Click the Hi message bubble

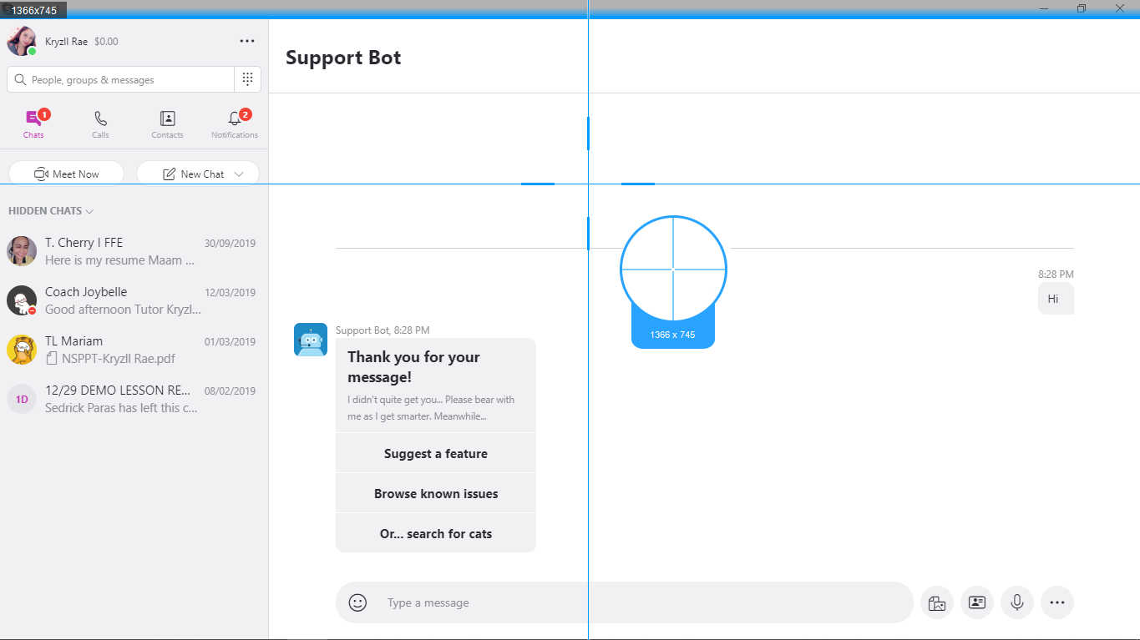pos(1056,299)
